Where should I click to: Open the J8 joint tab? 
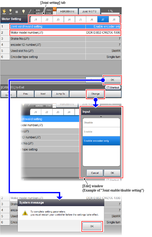click(114, 19)
